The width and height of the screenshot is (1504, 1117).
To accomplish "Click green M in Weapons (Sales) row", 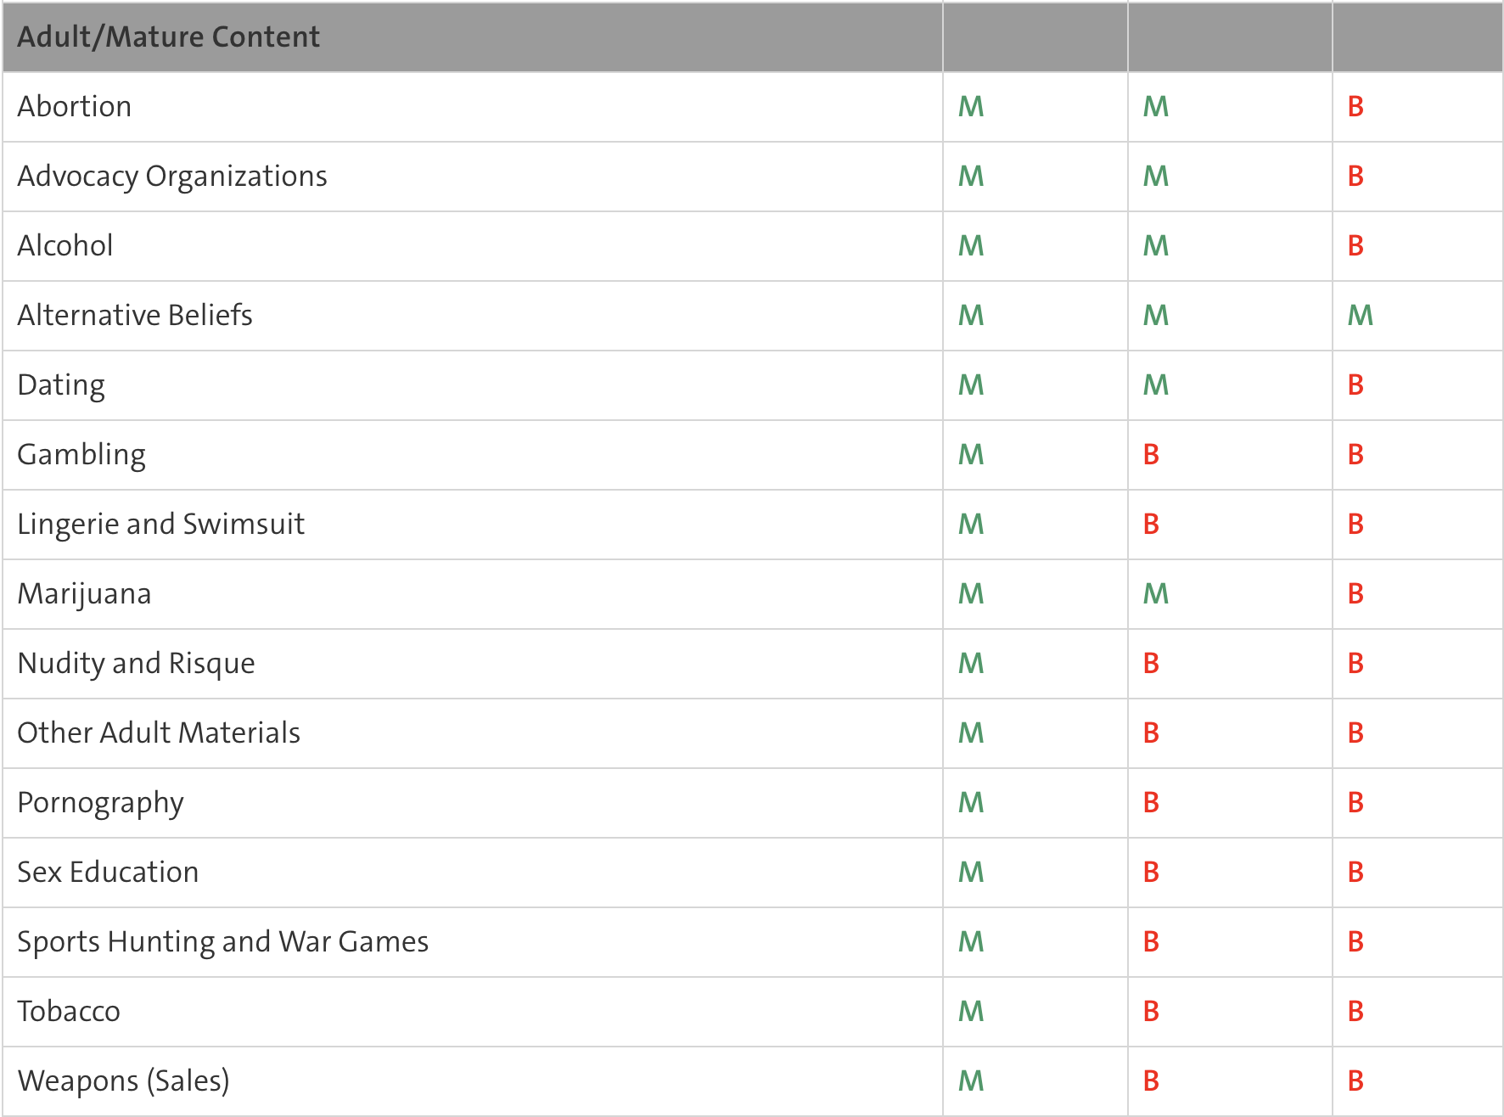I will (971, 1081).
